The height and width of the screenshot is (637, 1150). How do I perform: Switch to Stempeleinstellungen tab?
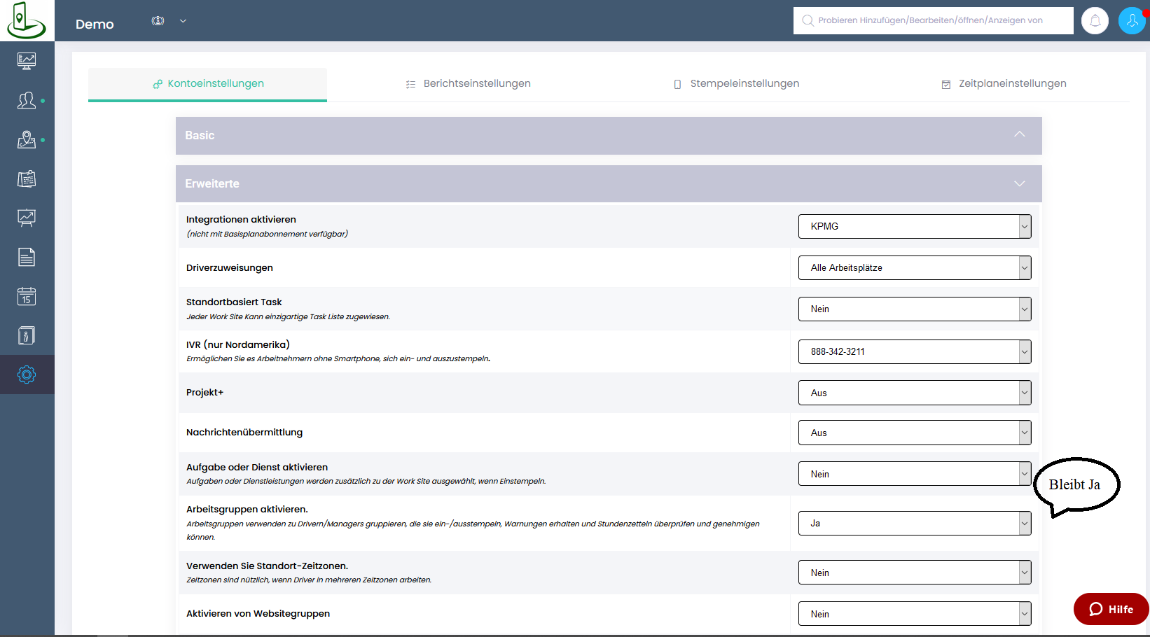[x=736, y=84]
